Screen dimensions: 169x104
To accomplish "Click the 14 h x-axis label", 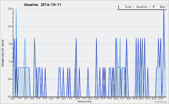I will [103, 98].
